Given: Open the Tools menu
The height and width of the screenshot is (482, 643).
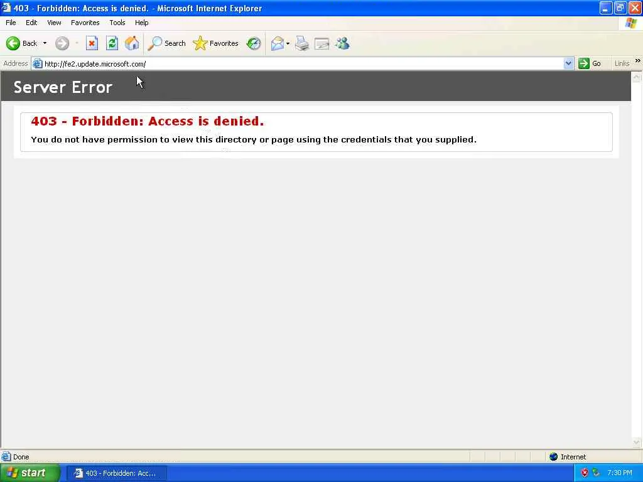Looking at the screenshot, I should click(117, 23).
